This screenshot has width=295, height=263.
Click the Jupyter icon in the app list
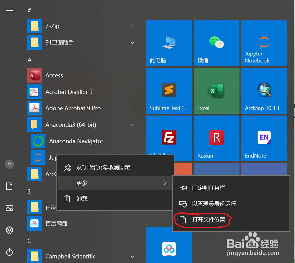pyautogui.click(x=38, y=158)
